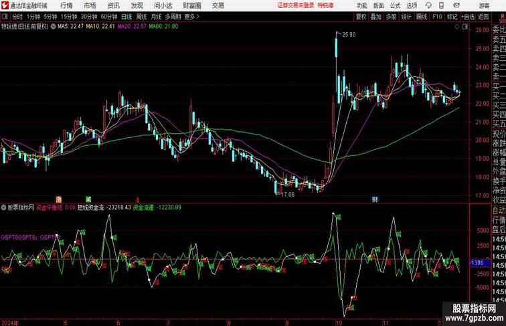The height and width of the screenshot is (326, 506).
Task: Open the 交易 menu
Action: point(218,5)
